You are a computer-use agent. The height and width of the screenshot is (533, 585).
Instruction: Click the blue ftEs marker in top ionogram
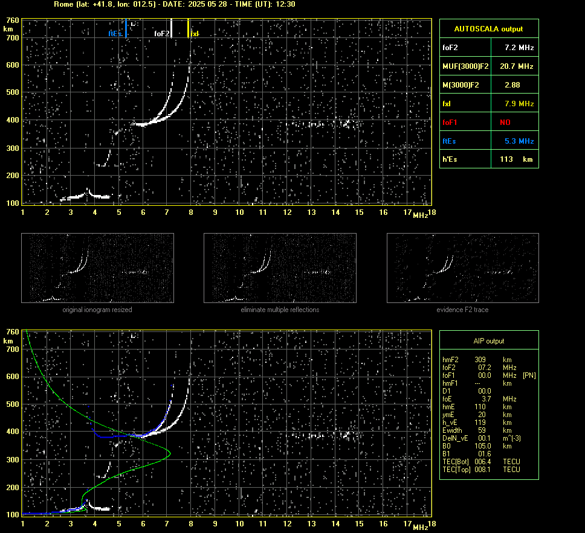point(126,28)
